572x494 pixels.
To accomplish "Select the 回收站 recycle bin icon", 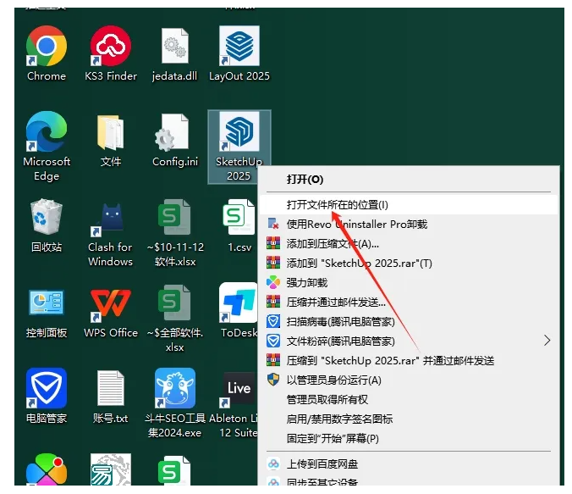I will (47, 225).
